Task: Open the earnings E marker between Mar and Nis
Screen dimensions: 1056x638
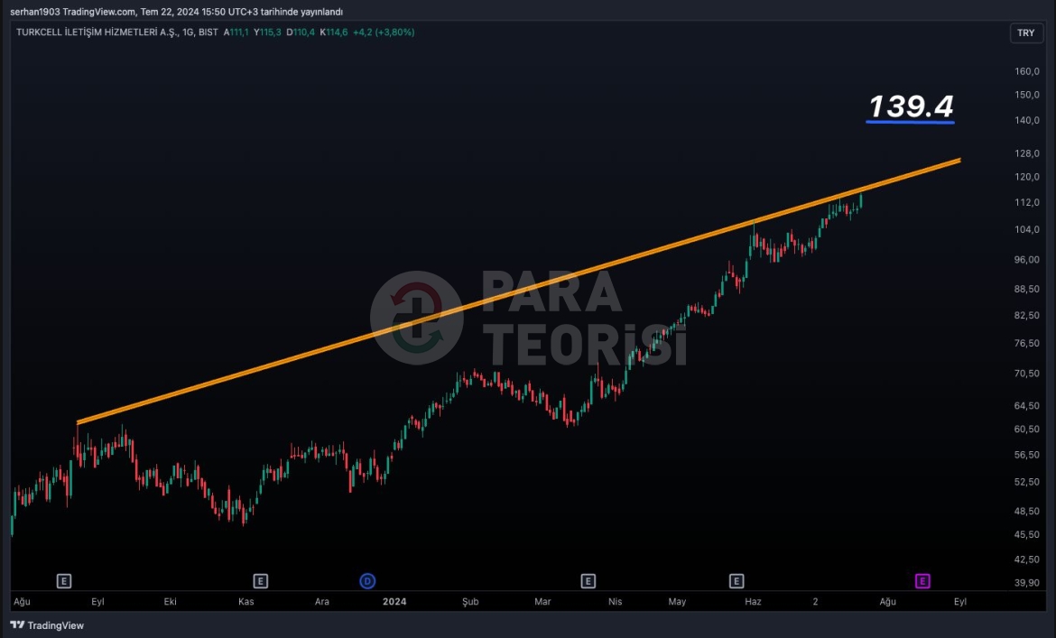Action: click(588, 581)
